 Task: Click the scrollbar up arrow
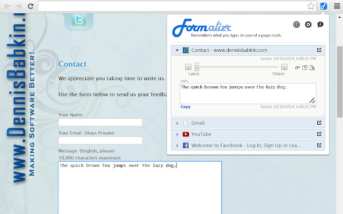point(339,17)
